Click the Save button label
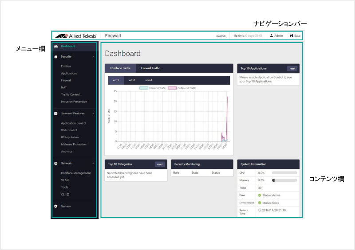This screenshot has height=250, width=355. 297,36
